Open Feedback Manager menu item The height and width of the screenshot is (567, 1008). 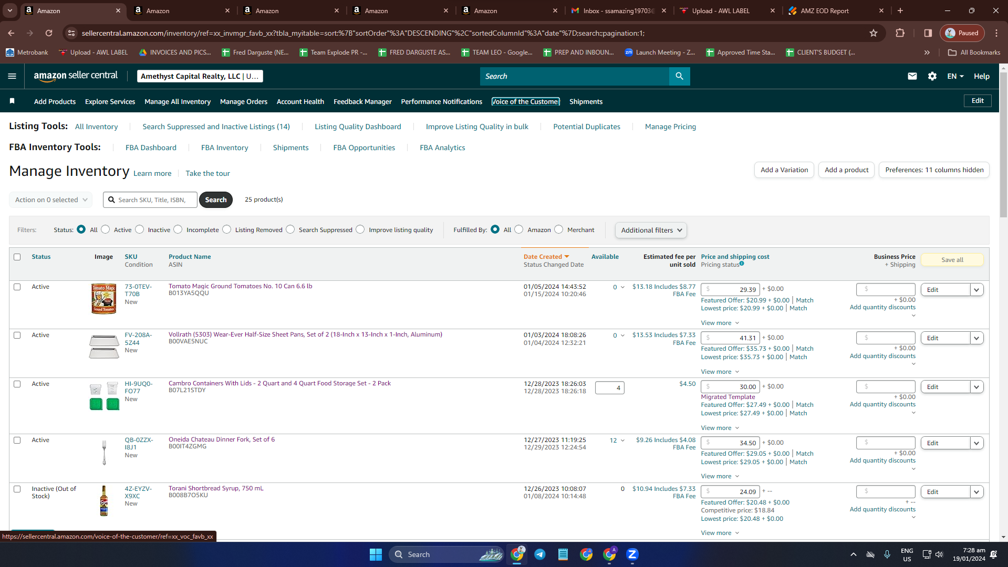362,101
